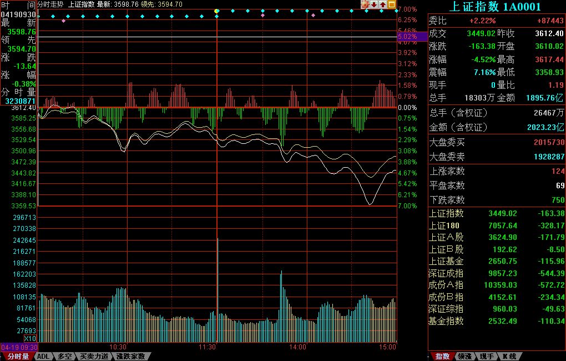Click the red up arrow icon
Screen dimensions: 566x361
[x=383, y=4]
